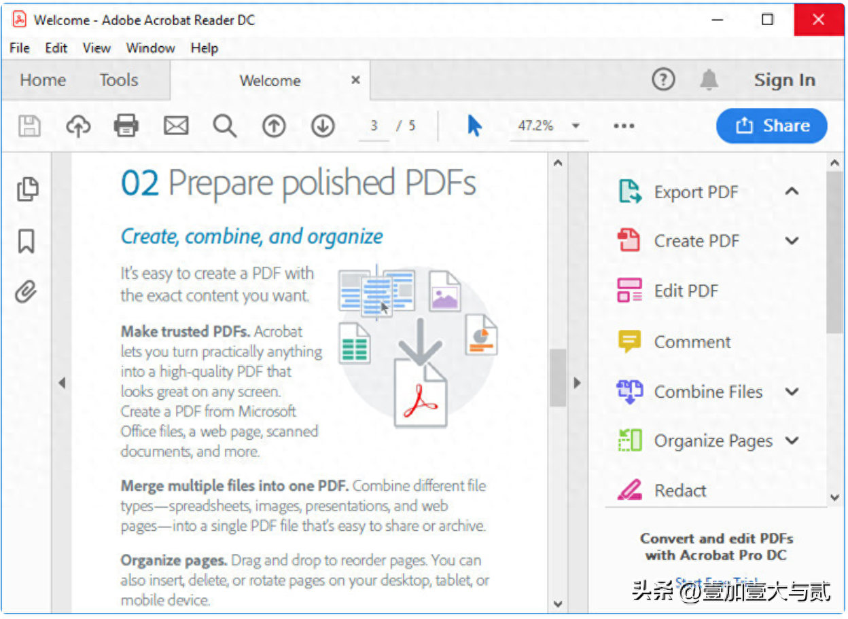Screen dimensions: 848x619
Task: Open the Help question mark icon
Action: [663, 80]
